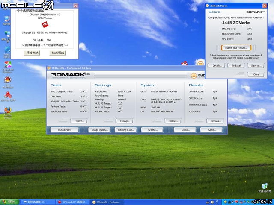Click the Settings section heading
The image size is (274, 205).
103,85
